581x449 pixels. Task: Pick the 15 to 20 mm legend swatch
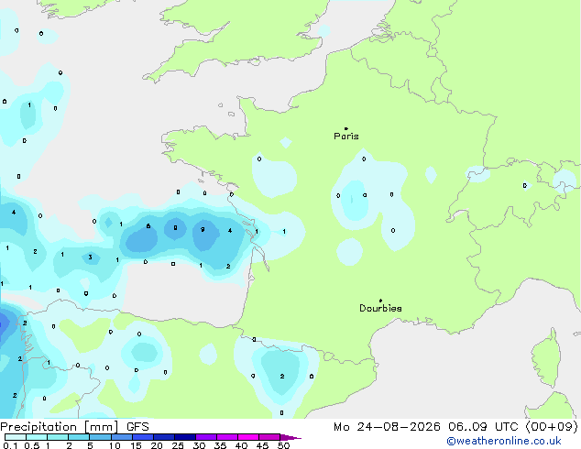(x=142, y=437)
